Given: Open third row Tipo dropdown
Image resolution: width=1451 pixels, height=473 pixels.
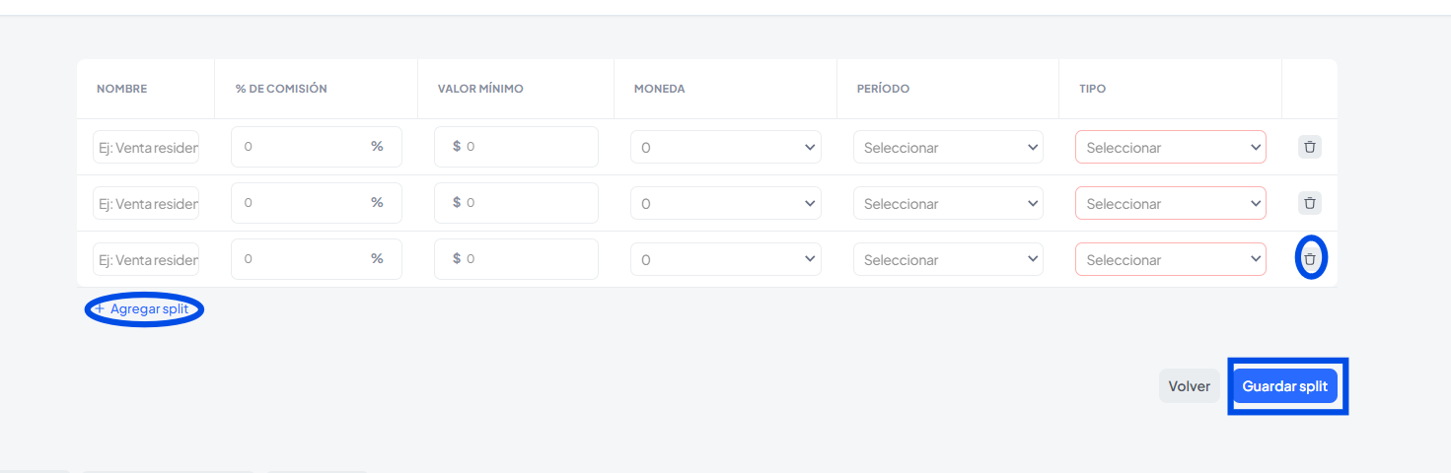Looking at the screenshot, I should point(1170,260).
